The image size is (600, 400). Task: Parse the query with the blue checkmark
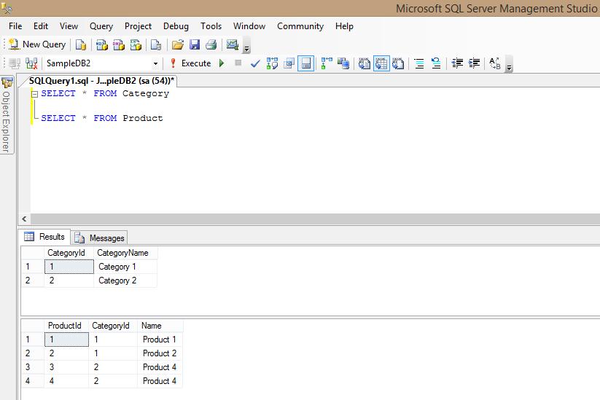click(x=255, y=63)
